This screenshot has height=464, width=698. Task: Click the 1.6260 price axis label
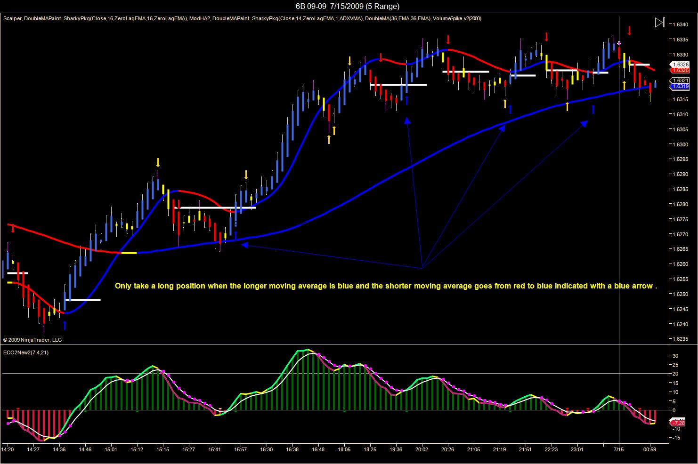coord(681,264)
